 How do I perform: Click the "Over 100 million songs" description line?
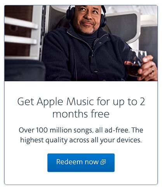click(x=81, y=130)
